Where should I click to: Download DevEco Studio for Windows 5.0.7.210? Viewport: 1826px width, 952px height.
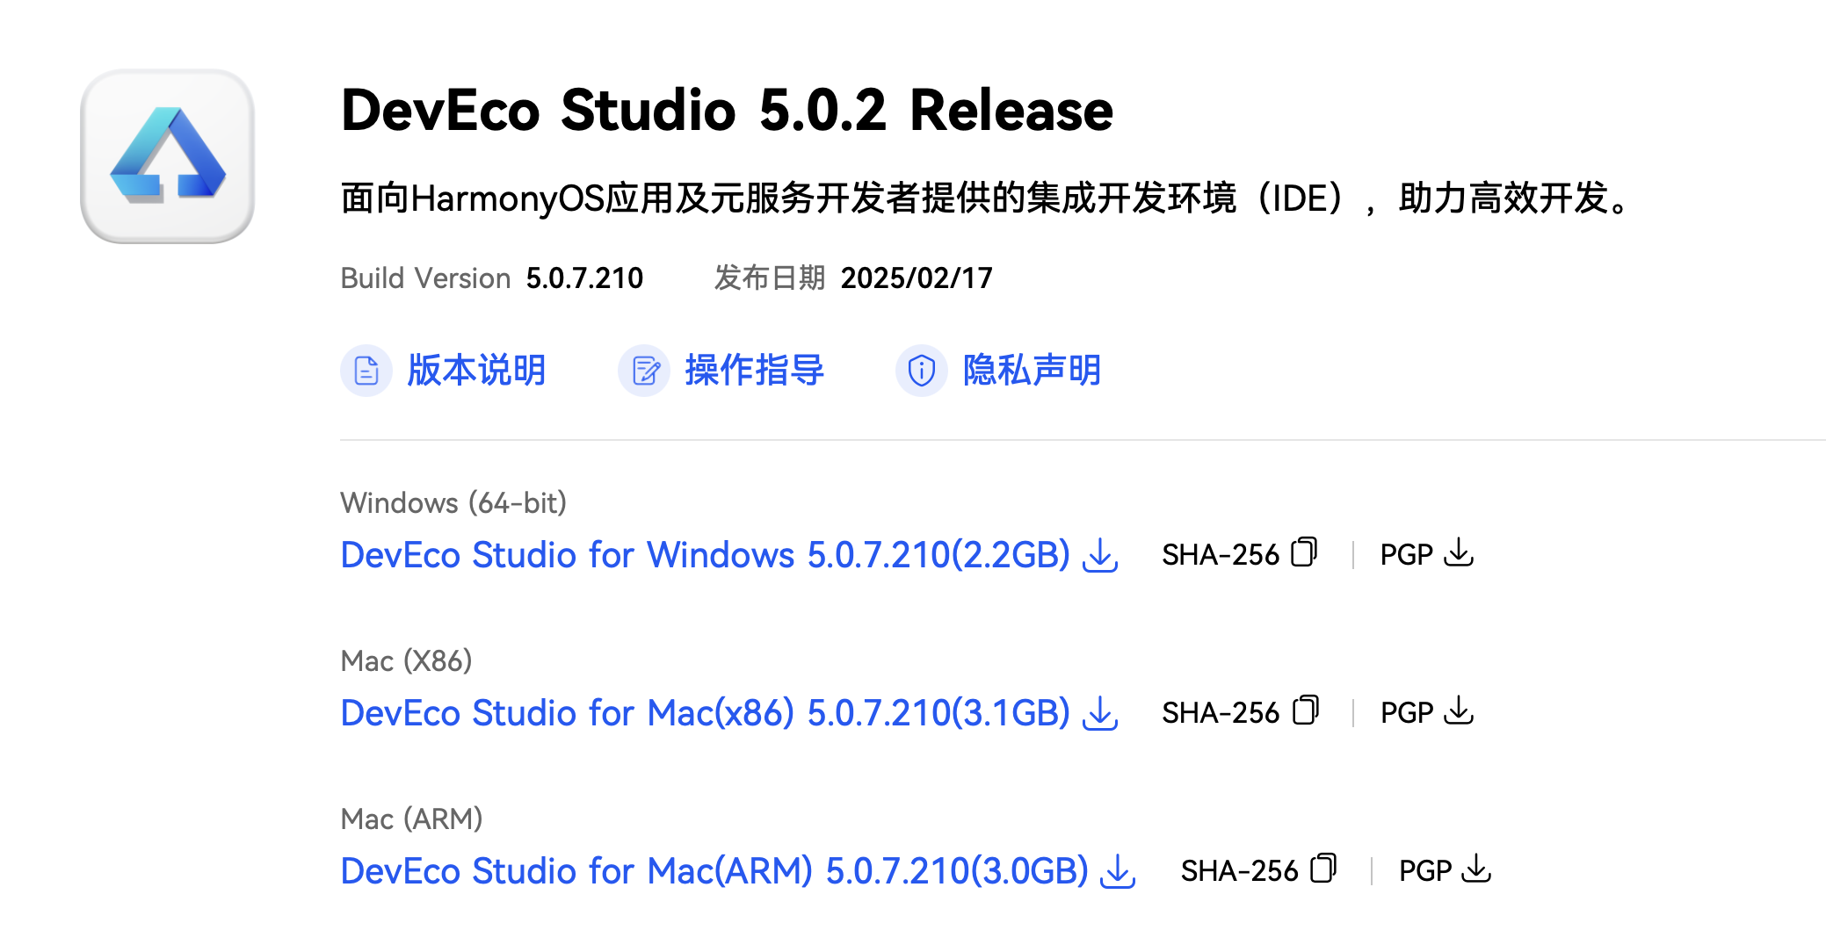(x=705, y=555)
